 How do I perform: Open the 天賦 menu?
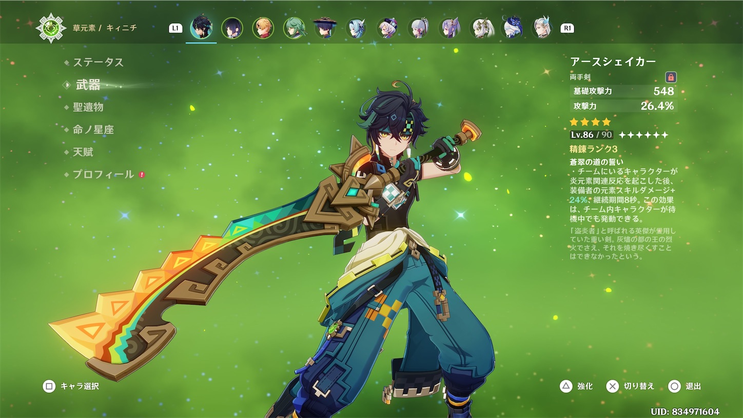tap(83, 152)
